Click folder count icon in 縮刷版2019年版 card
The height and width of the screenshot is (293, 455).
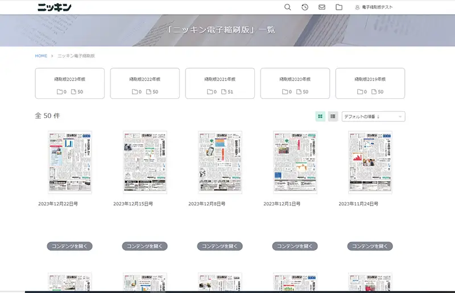pos(360,92)
